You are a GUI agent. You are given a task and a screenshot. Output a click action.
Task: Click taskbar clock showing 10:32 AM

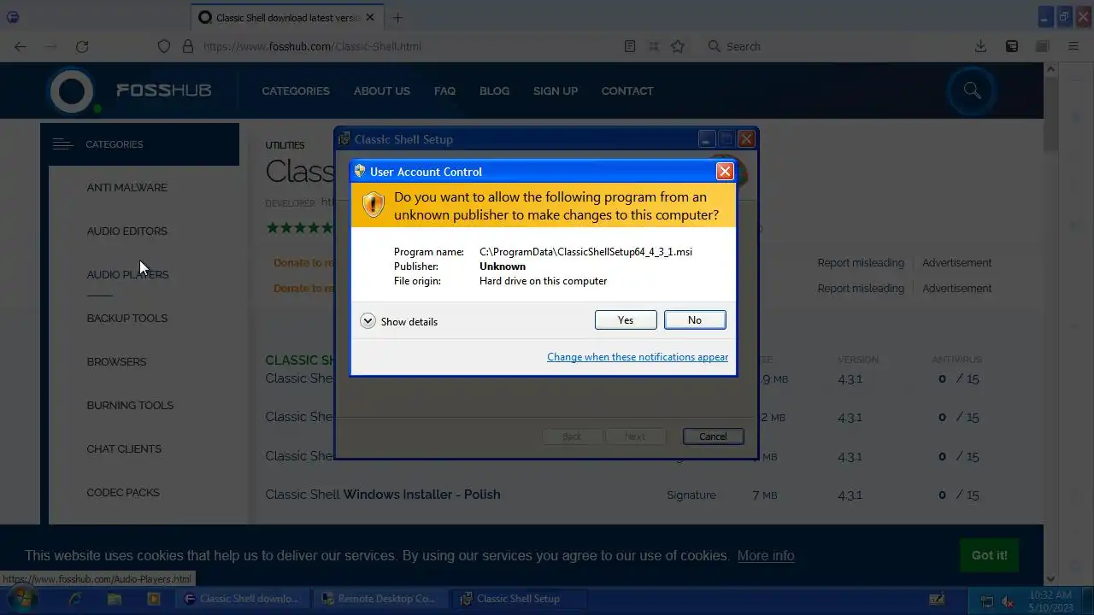1050,600
